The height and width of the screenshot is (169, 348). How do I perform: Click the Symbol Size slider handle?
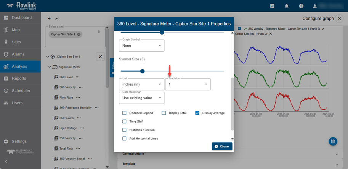click(142, 71)
